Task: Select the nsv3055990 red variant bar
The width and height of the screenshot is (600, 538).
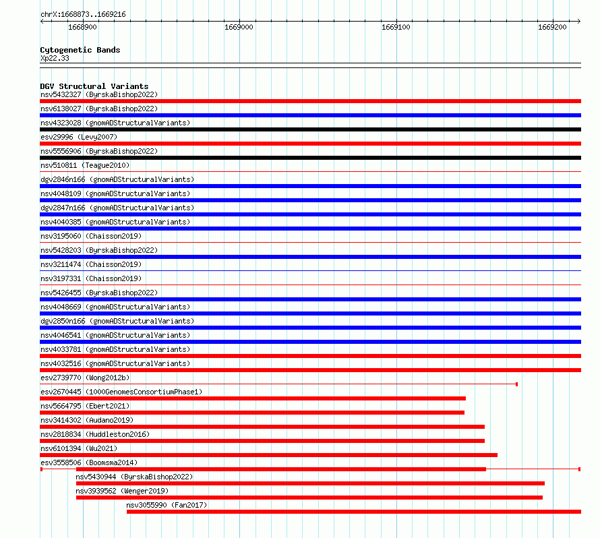Action: (x=354, y=512)
